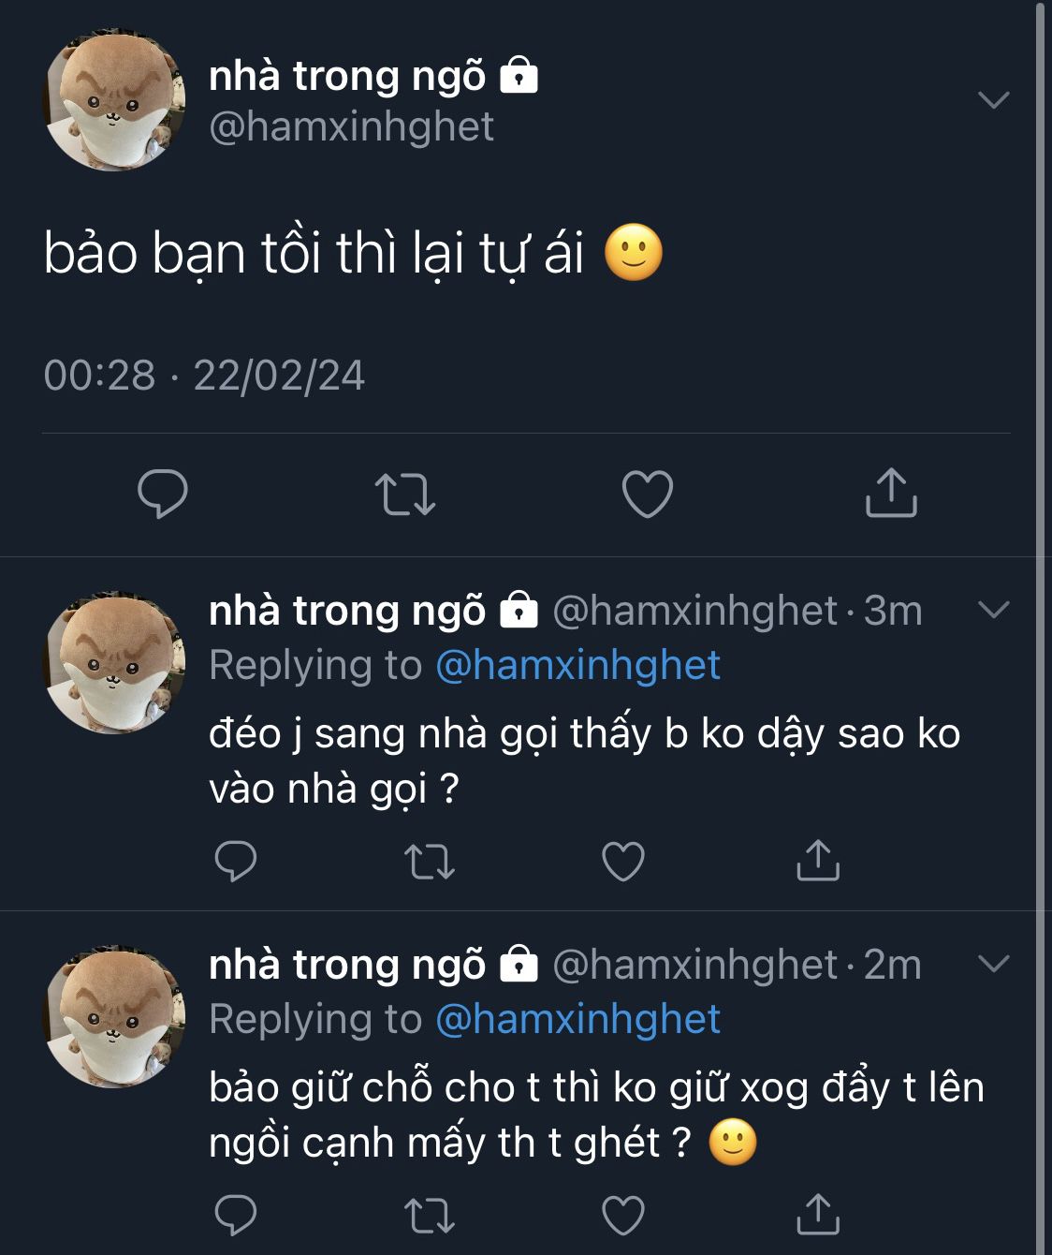The height and width of the screenshot is (1255, 1052).
Task: Open the main tweet's options chevron
Action: coord(993,99)
